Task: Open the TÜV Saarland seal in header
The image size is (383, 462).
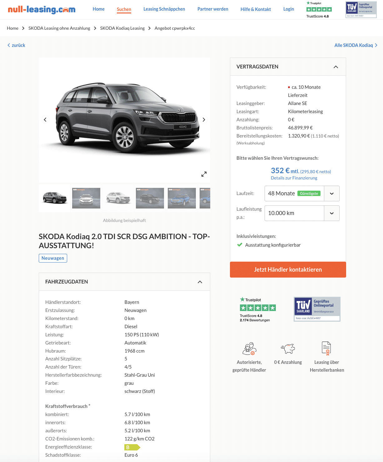Action: [361, 10]
